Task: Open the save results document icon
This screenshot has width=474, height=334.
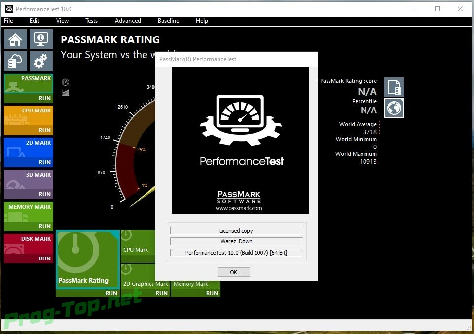Action: (394, 87)
